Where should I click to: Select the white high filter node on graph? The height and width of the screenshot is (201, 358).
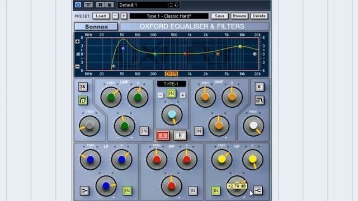coord(255,54)
